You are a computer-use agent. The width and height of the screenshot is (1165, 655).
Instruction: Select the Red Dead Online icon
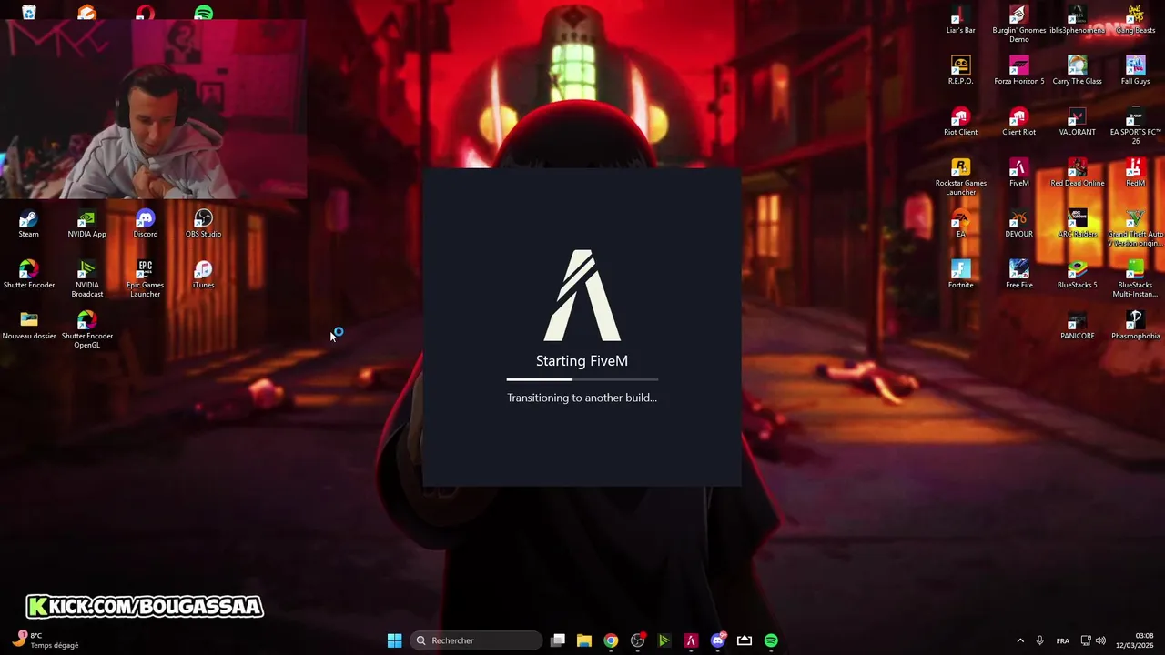pos(1077,173)
